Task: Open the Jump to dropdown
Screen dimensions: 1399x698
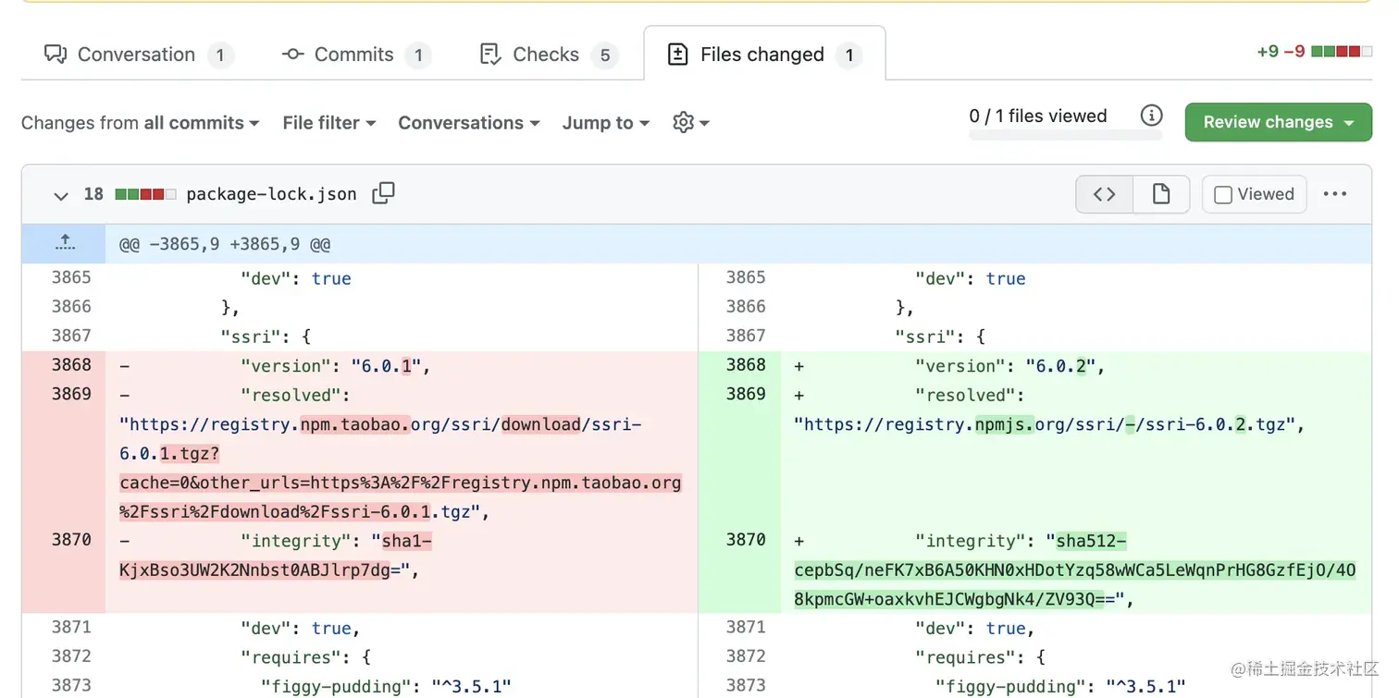Action: [604, 122]
